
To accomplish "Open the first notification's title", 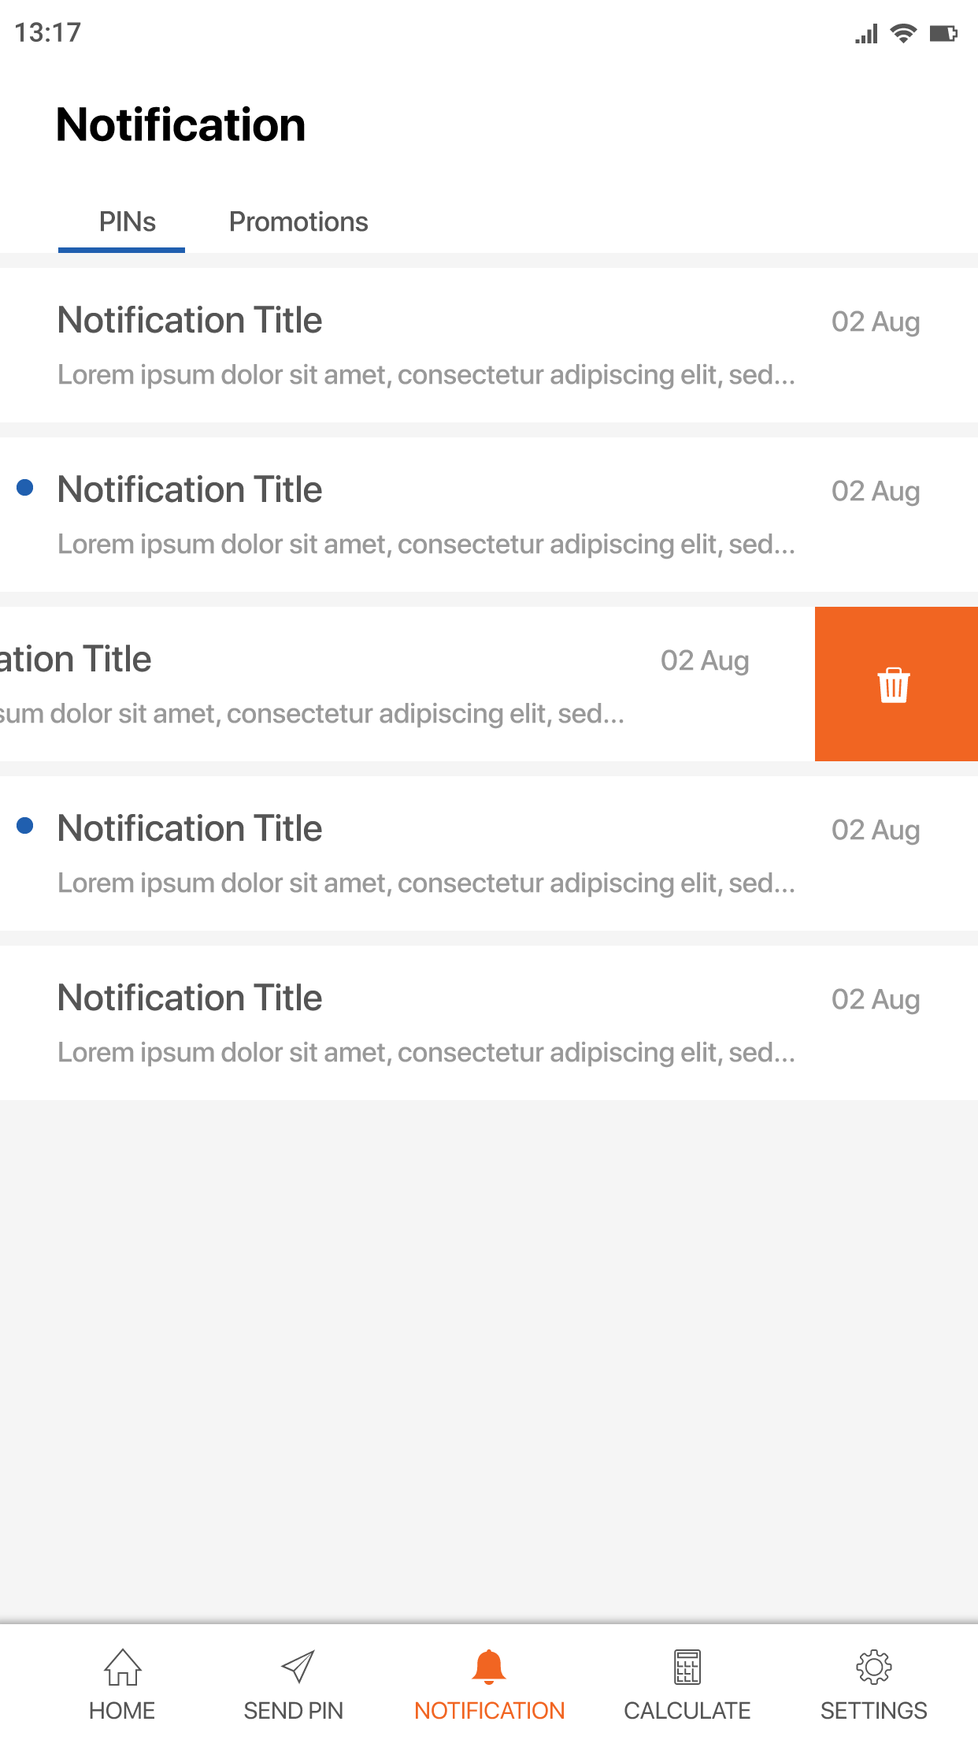I will pyautogui.click(x=190, y=321).
